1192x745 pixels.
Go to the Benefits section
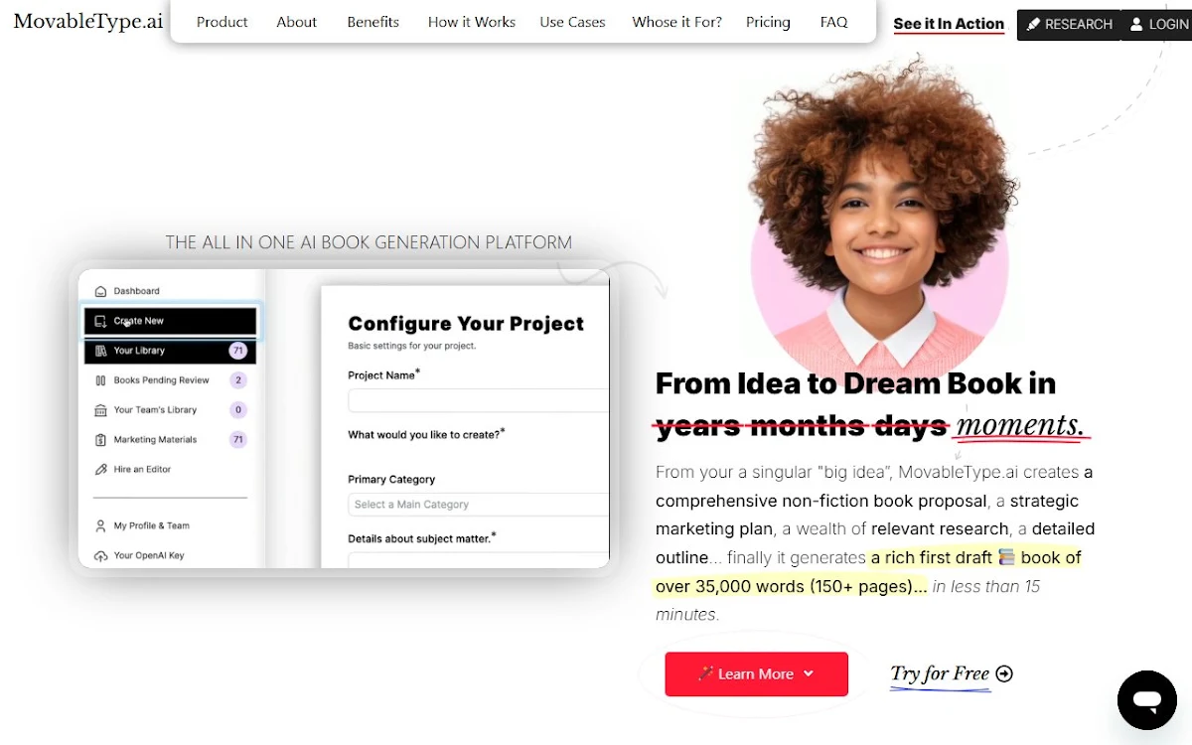[373, 22]
